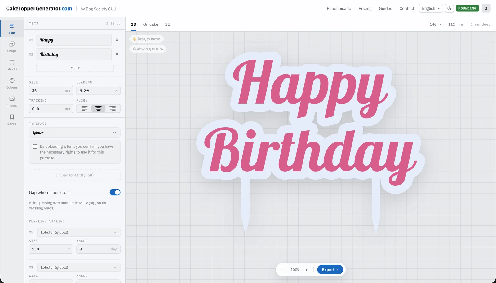Viewport: 496px width, 283px height.
Task: Toggle 'Gap where lines cross' switch
Action: [115, 192]
